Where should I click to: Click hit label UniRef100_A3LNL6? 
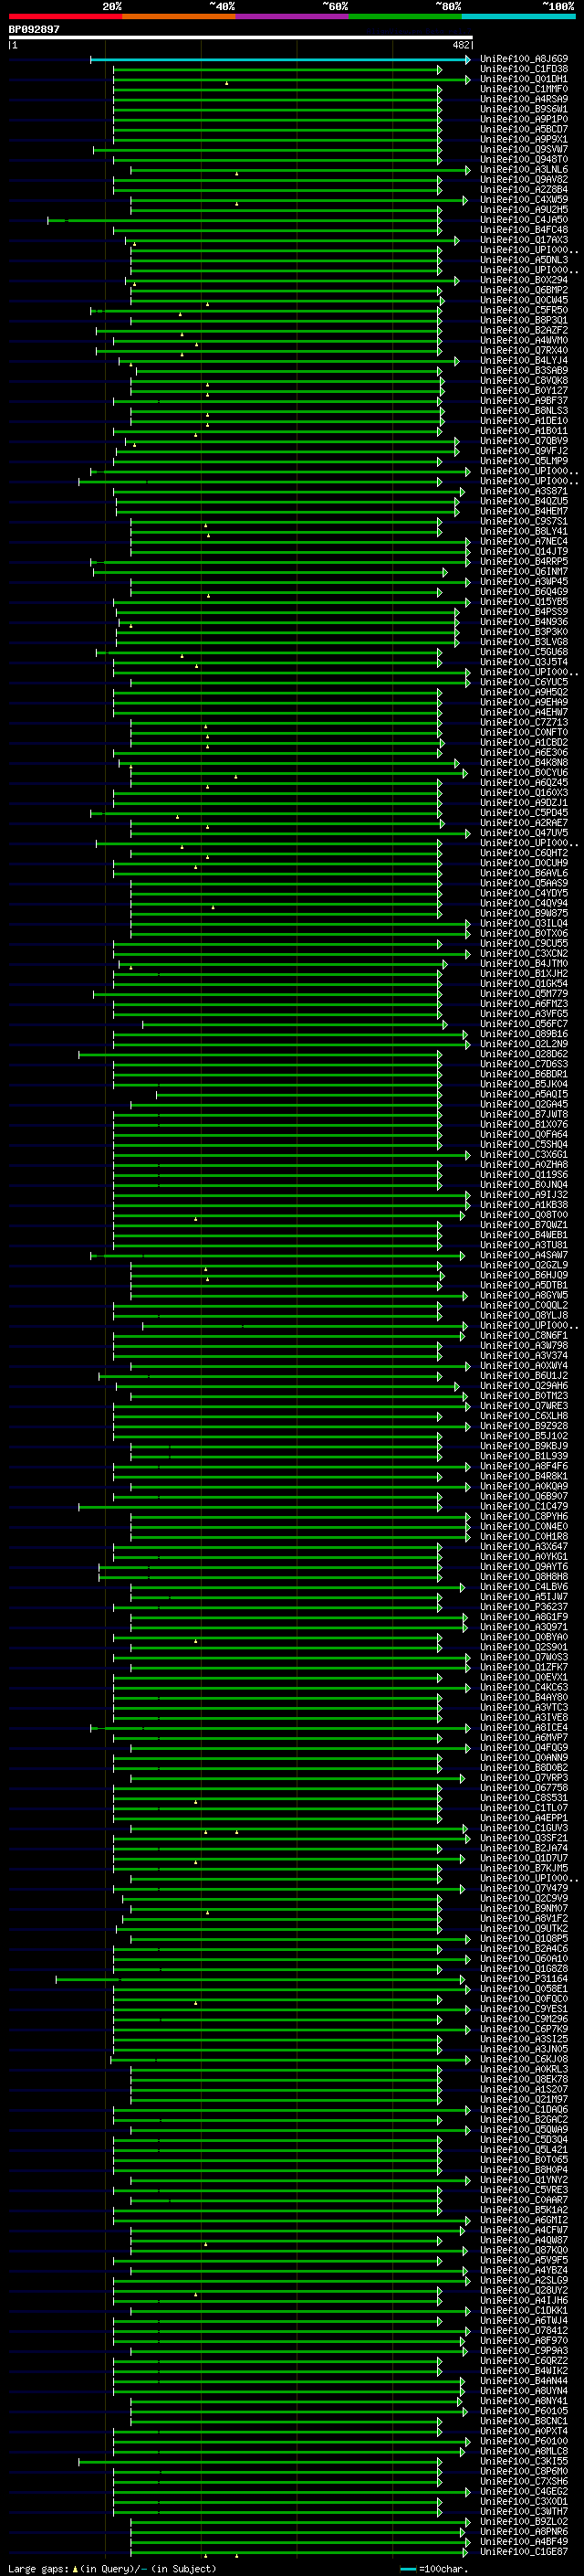[x=524, y=170]
